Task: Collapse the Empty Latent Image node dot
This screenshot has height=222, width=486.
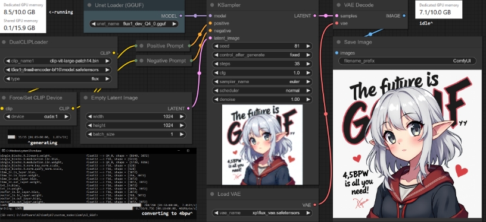Action: (86, 97)
